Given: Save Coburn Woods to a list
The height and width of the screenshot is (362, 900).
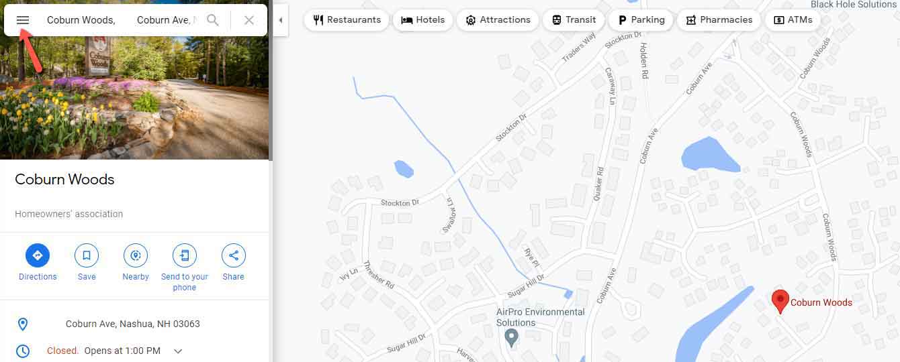Looking at the screenshot, I should tap(87, 255).
